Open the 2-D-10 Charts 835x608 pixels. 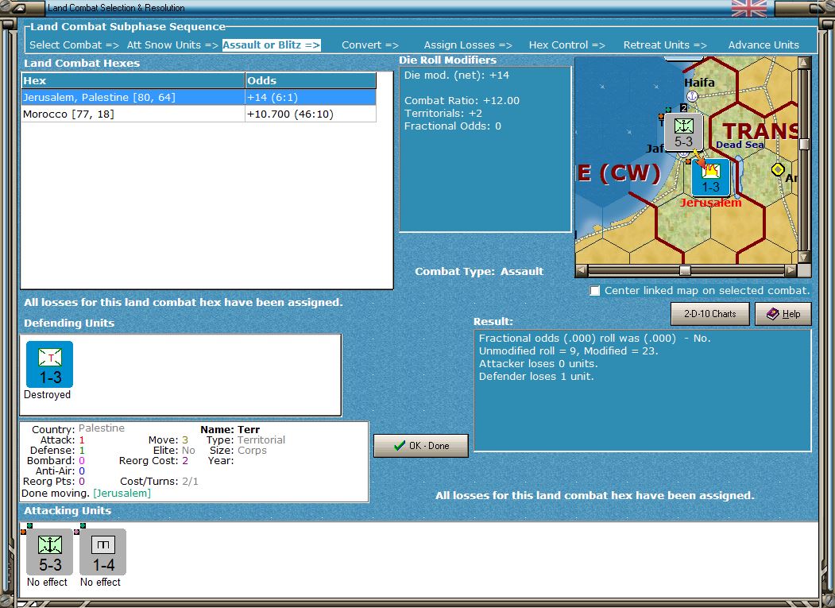[709, 314]
